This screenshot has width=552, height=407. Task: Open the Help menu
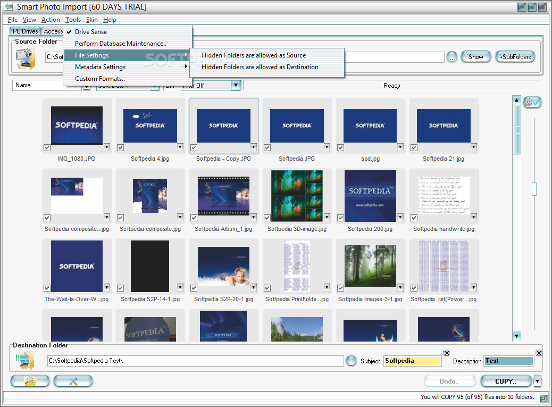pyautogui.click(x=110, y=20)
